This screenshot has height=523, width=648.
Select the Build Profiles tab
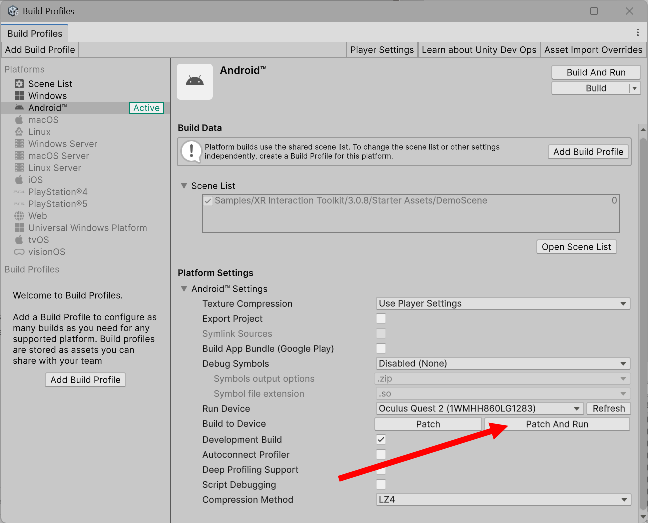35,33
